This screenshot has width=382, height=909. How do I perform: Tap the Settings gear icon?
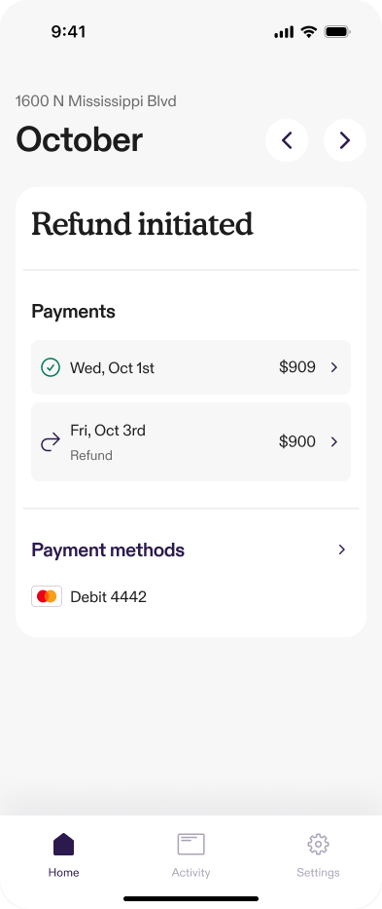click(x=319, y=844)
